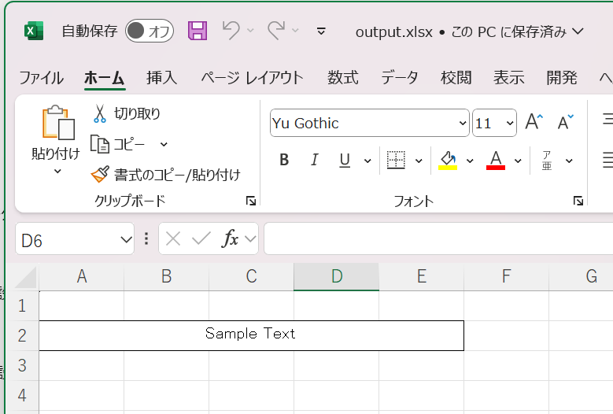Increase font size with the larger A

coord(534,122)
